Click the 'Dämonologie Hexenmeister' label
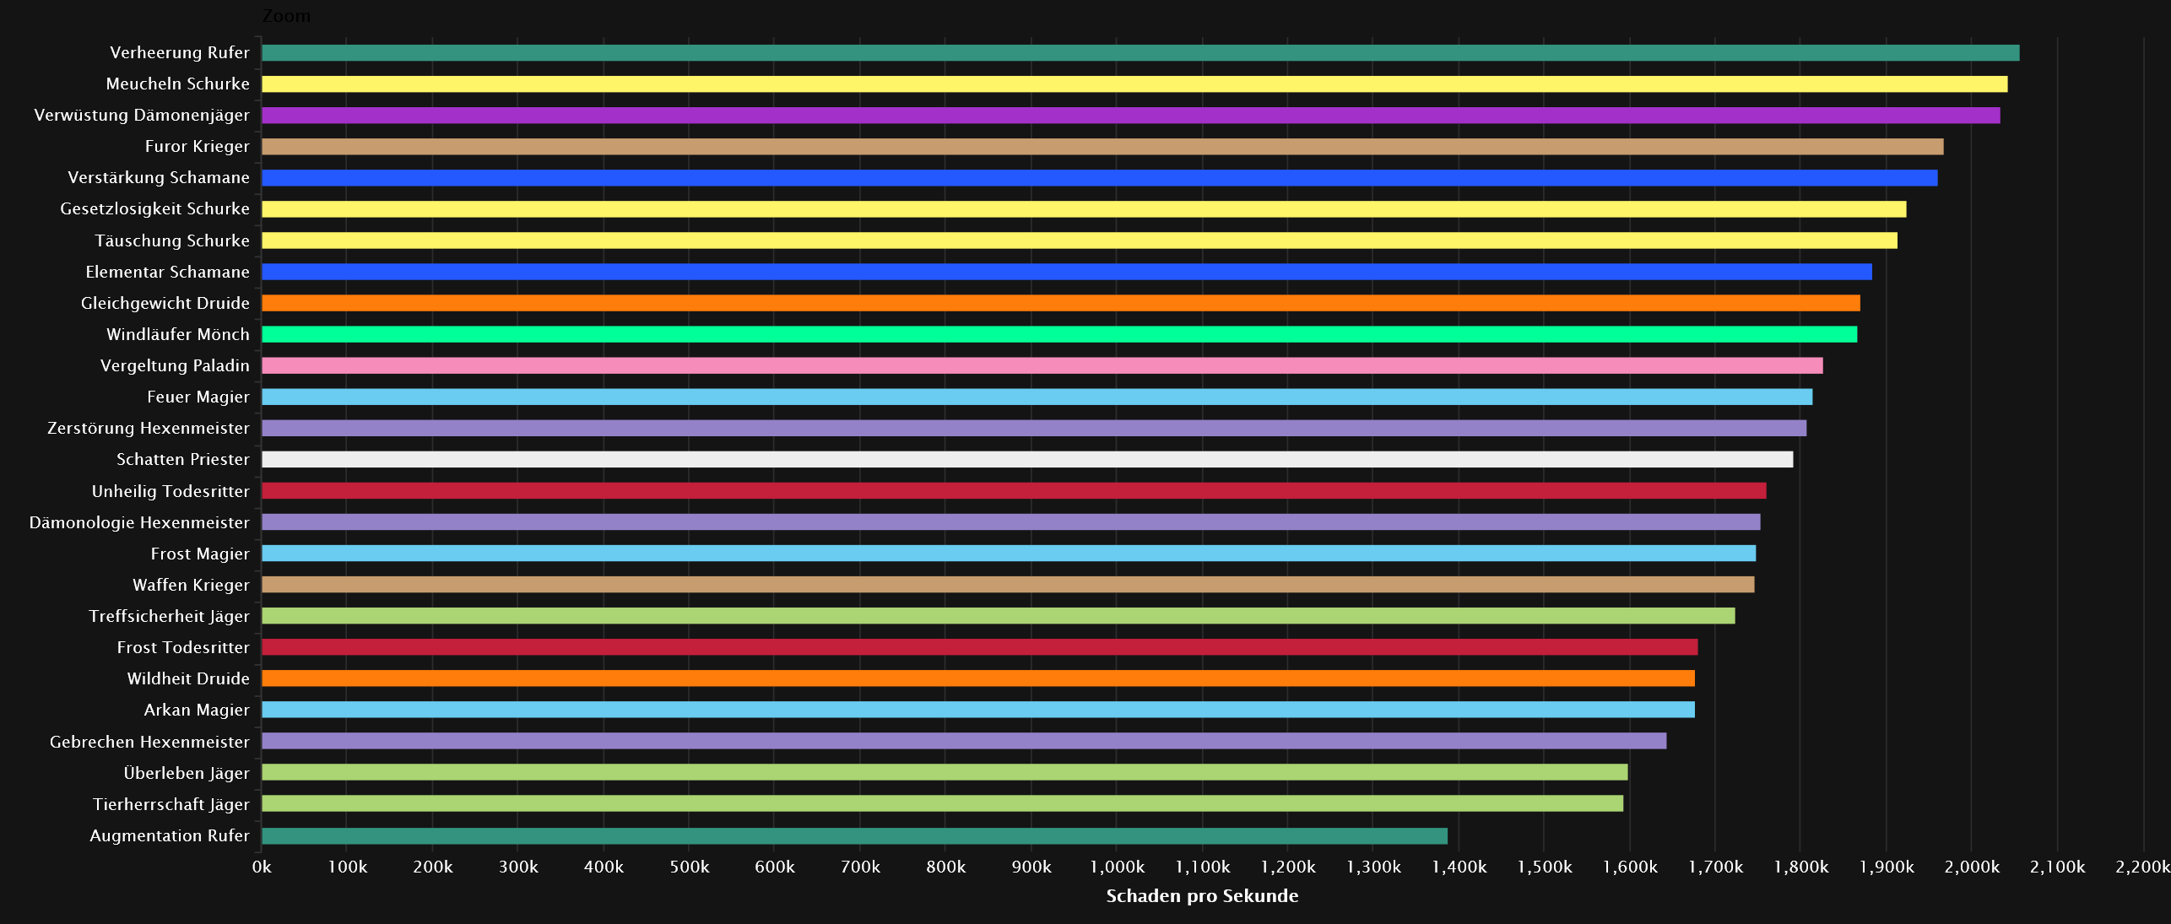Viewport: 2171px width, 924px height. pos(139,521)
